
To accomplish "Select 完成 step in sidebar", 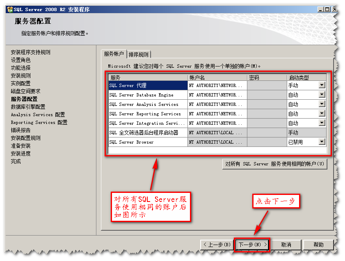I will pos(16,162).
